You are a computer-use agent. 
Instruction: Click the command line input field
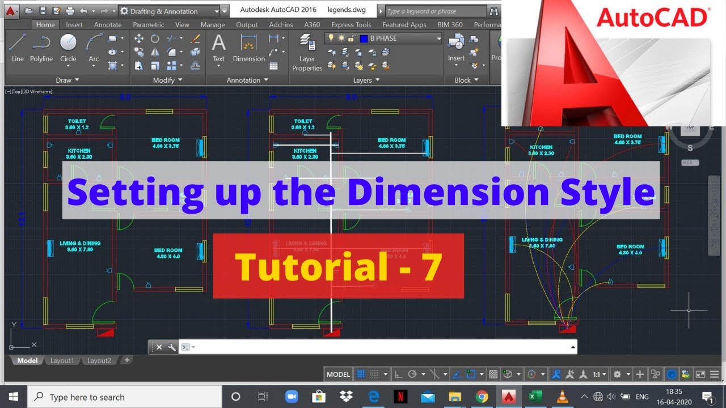379,347
